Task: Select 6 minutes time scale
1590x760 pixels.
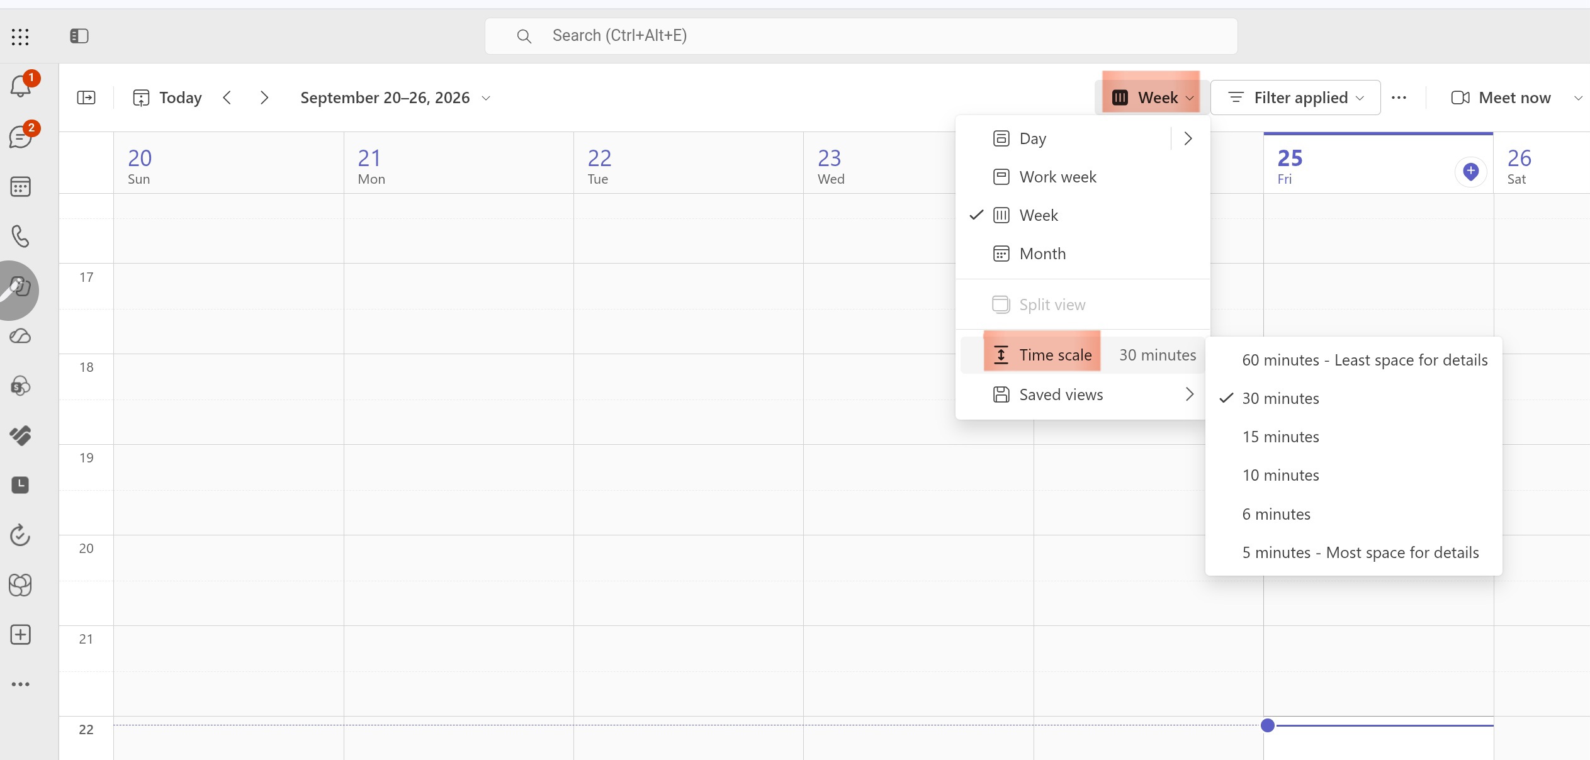Action: [1353, 514]
